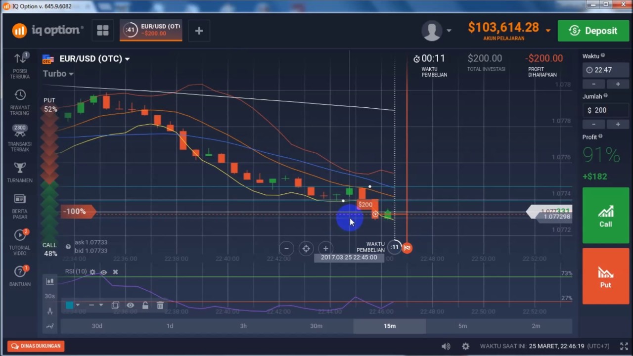Toggle drawing object visibility eye
The width and height of the screenshot is (633, 356).
click(130, 306)
